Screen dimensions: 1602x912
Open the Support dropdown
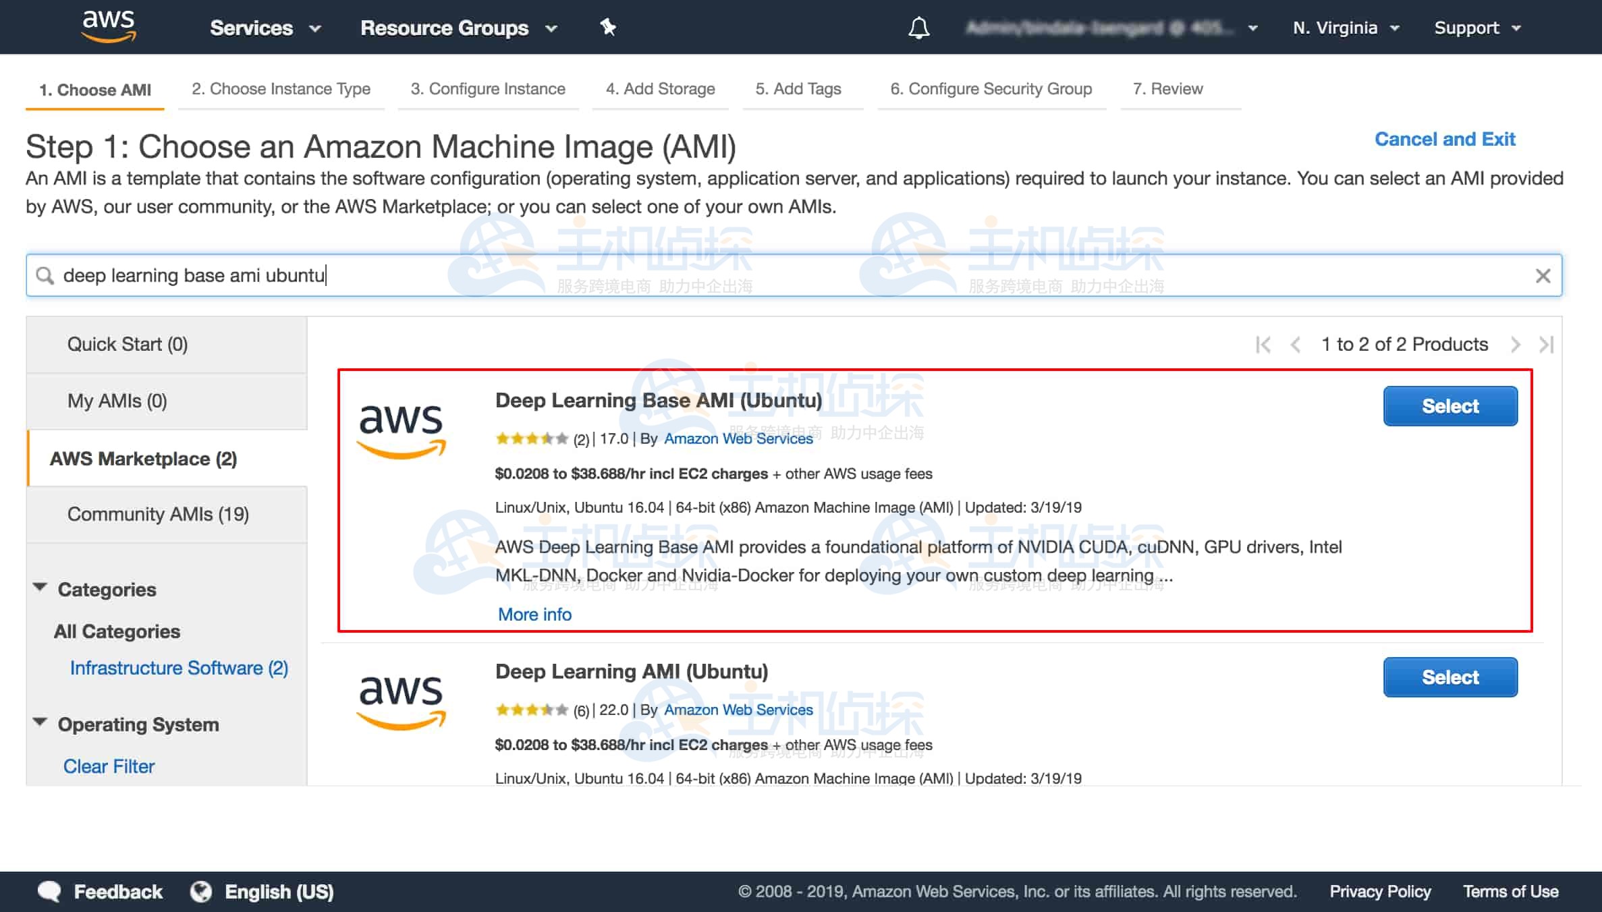point(1477,28)
